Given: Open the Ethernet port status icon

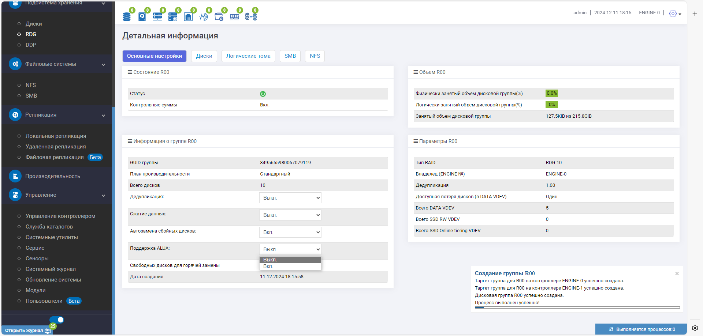Looking at the screenshot, I should pyautogui.click(x=188, y=16).
